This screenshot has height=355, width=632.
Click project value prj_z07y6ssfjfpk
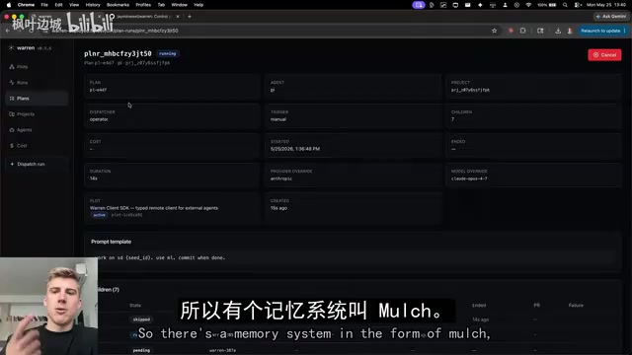tap(470, 90)
